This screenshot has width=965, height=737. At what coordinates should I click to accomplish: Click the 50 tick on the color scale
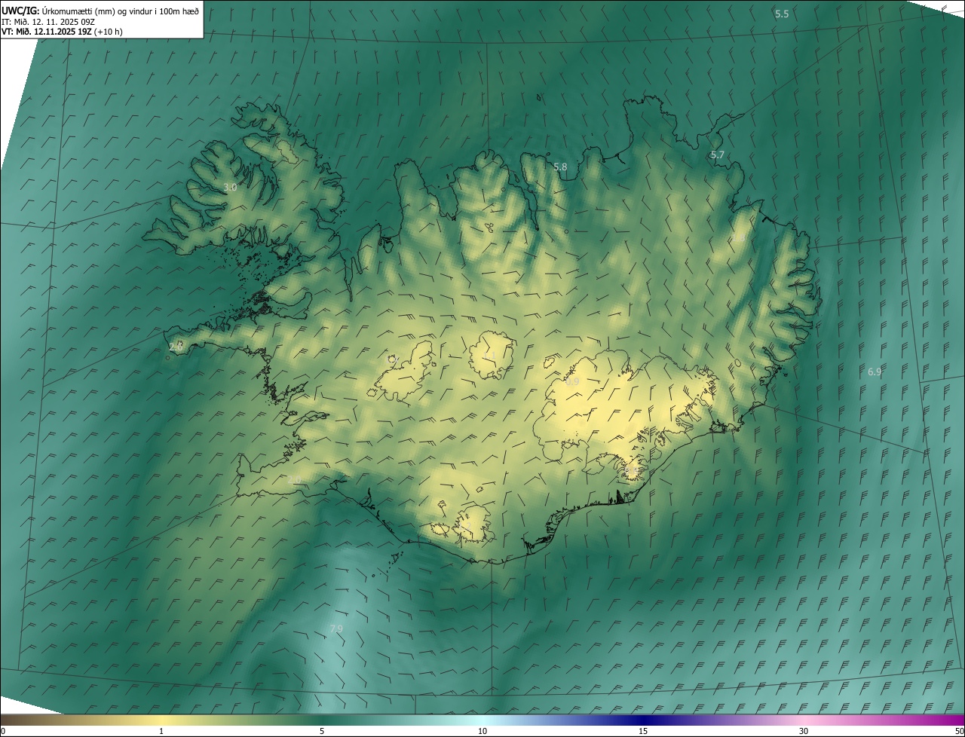coord(959,731)
